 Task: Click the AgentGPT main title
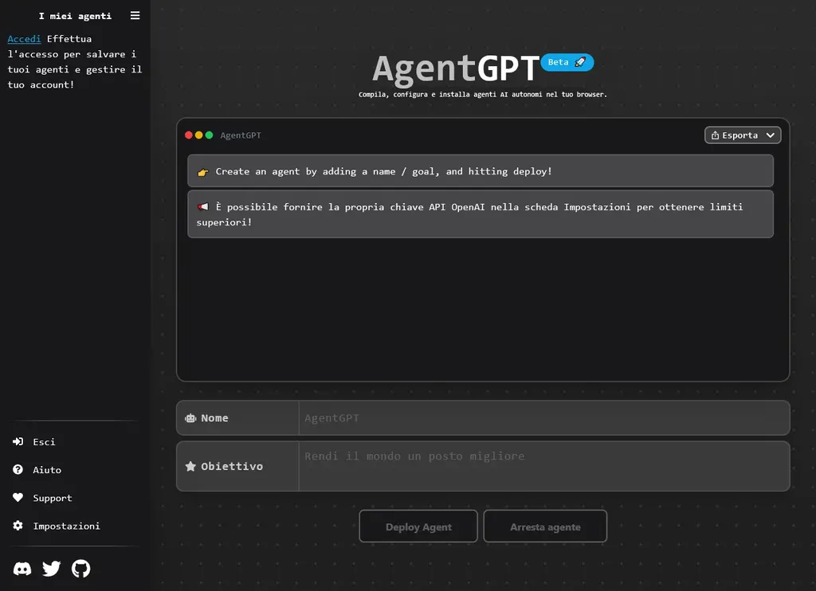[456, 68]
